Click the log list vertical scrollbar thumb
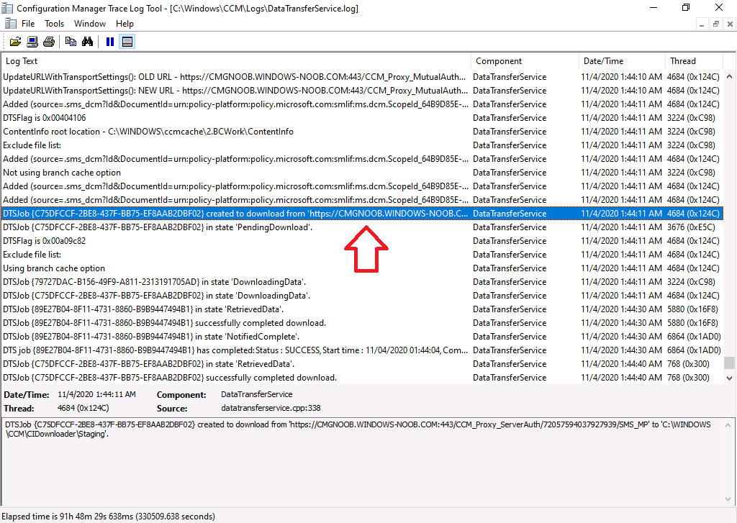This screenshot has height=523, width=737. tap(730, 363)
